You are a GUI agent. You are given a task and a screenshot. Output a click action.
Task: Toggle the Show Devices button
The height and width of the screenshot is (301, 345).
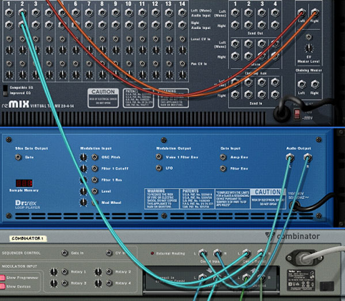pyautogui.click(x=2, y=286)
